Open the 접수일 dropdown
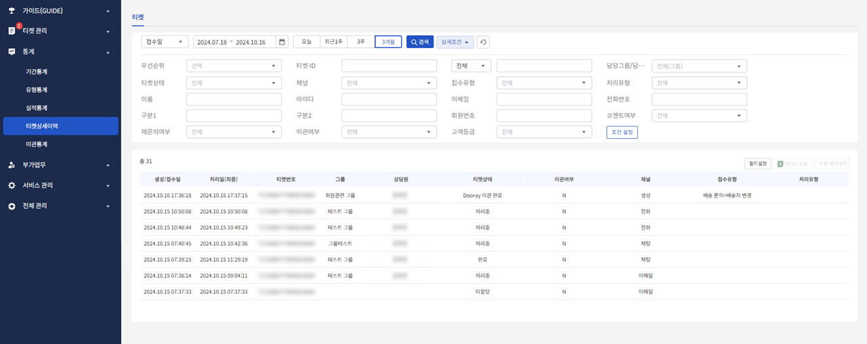867x344 pixels. (165, 42)
